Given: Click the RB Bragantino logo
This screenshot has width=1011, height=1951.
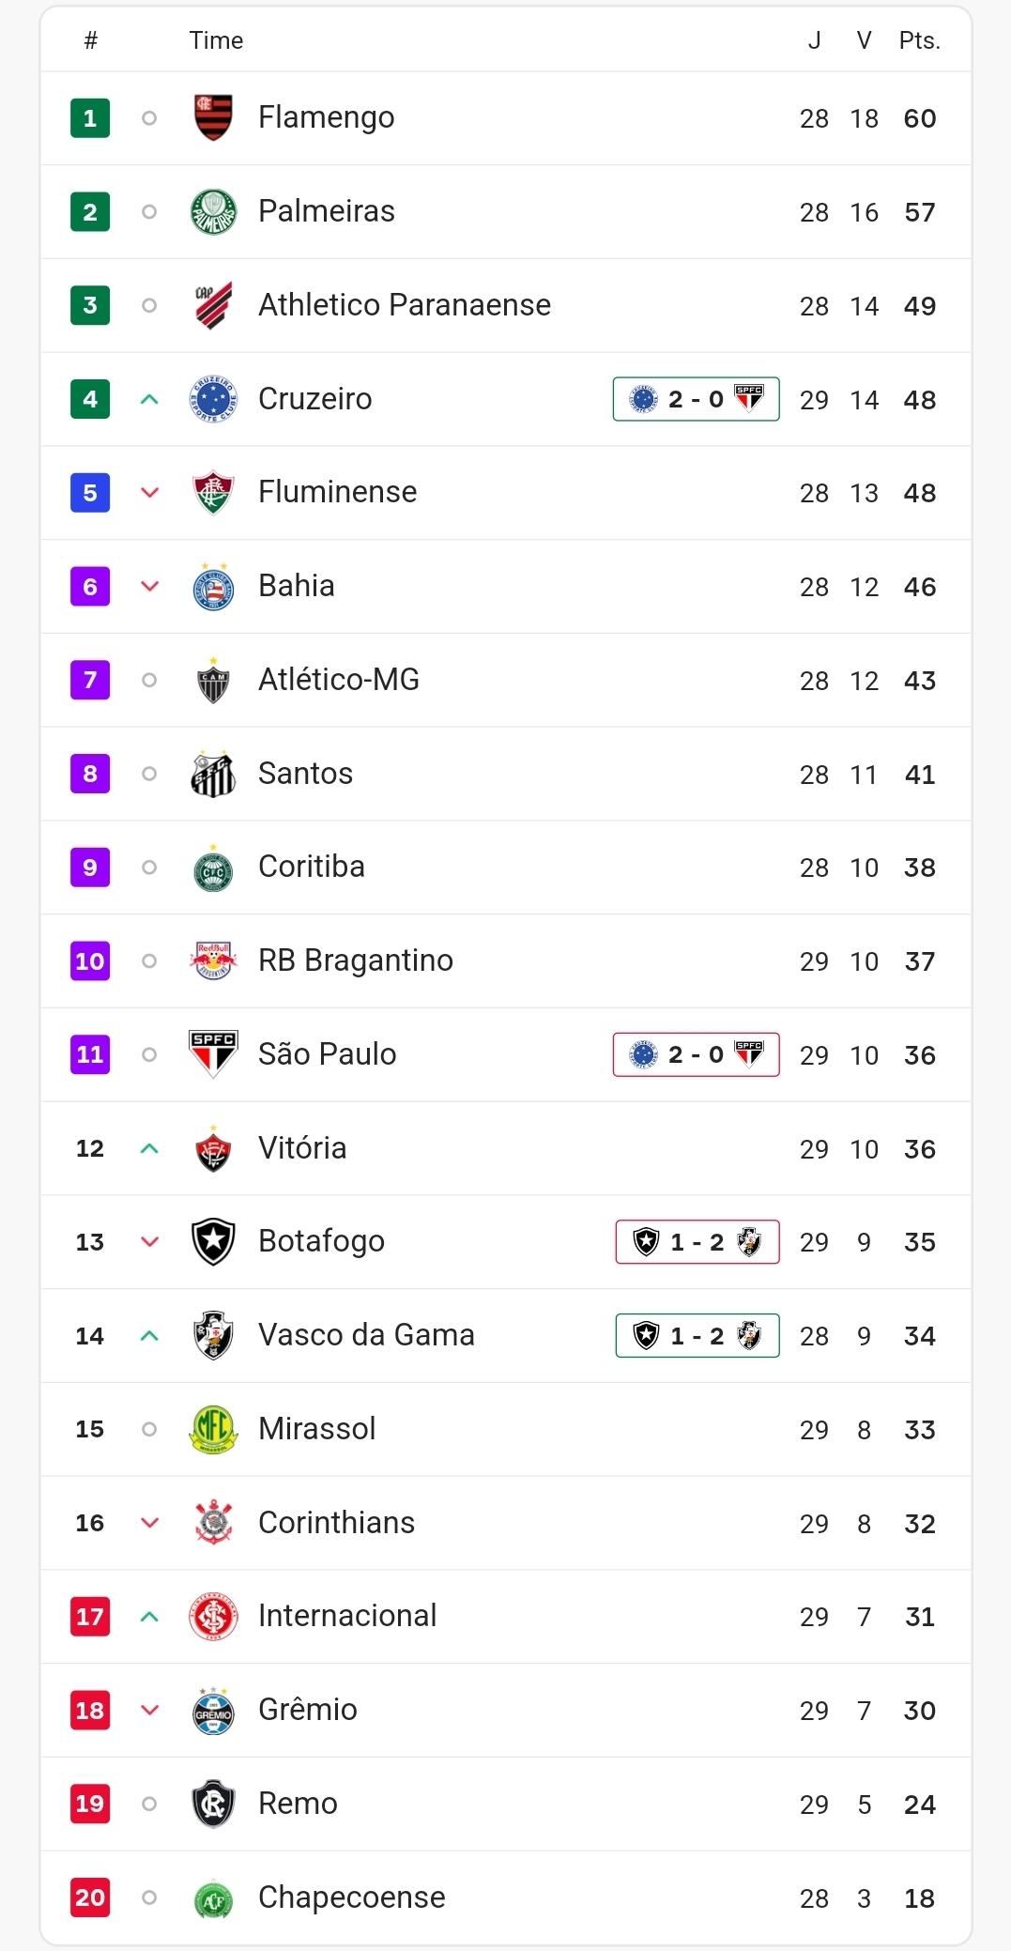Looking at the screenshot, I should pyautogui.click(x=213, y=960).
